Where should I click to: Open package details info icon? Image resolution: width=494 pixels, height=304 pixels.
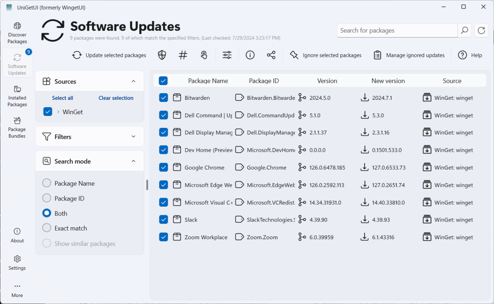(x=250, y=55)
